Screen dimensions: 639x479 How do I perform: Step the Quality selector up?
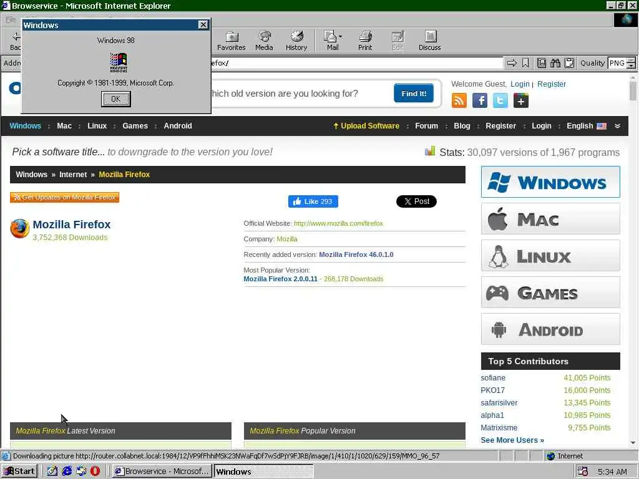[632, 60]
